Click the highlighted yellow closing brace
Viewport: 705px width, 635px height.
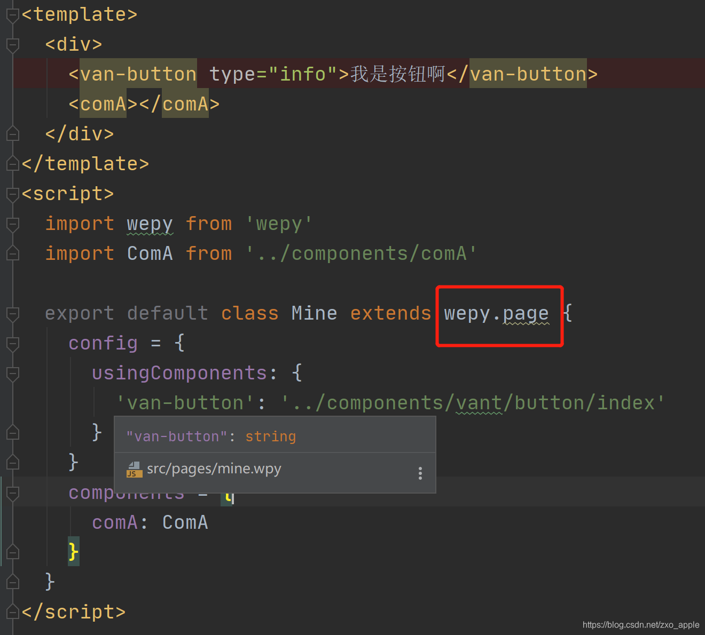74,551
